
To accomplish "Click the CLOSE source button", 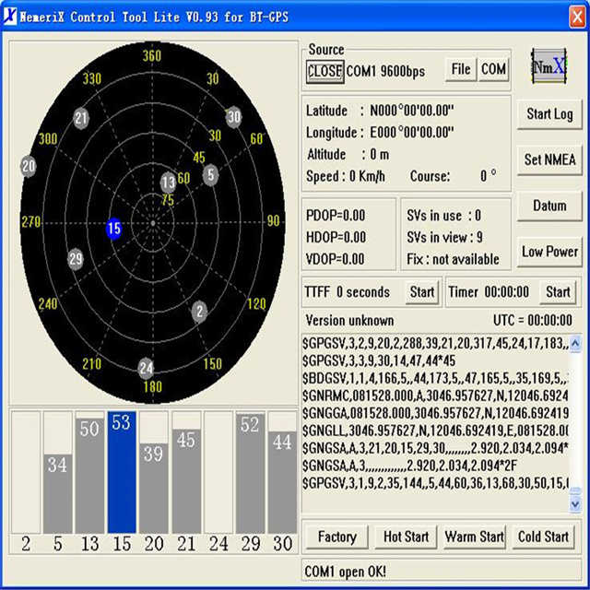I will pos(324,72).
